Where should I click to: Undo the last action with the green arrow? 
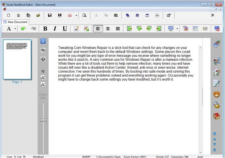tap(23, 28)
